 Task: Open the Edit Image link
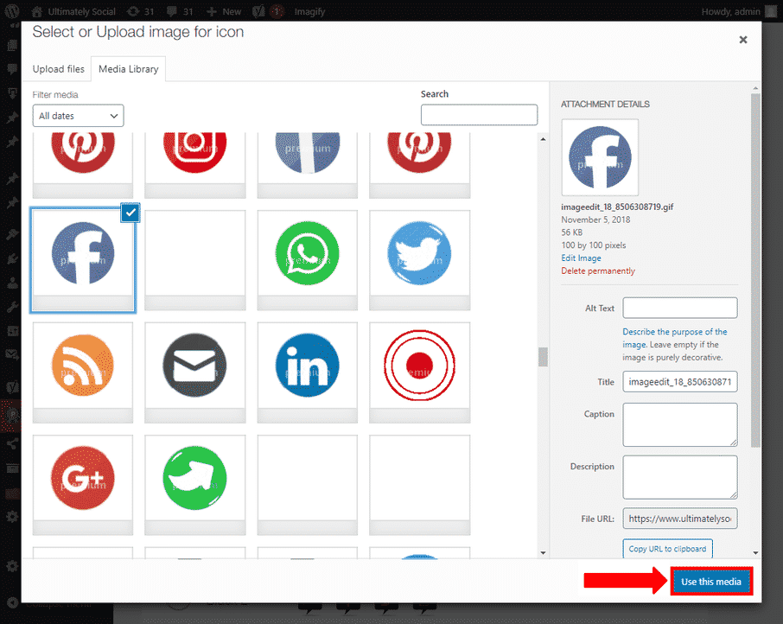[581, 258]
